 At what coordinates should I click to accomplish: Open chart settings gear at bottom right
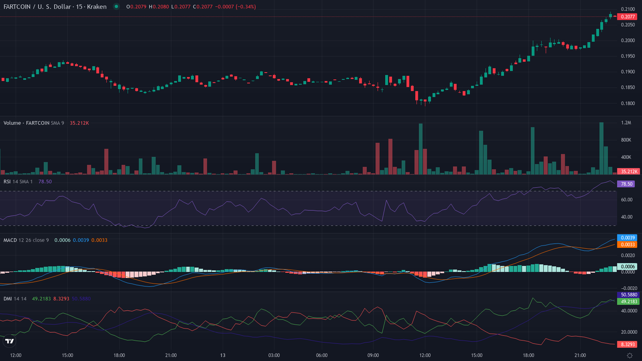[630, 355]
